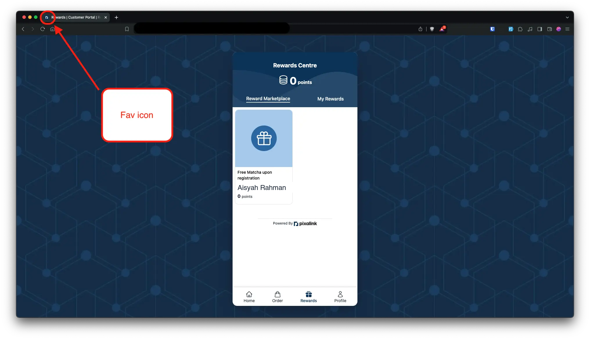Close the Rewards | Customer Portal tab
Screen dimensions: 590x339
coord(106,17)
